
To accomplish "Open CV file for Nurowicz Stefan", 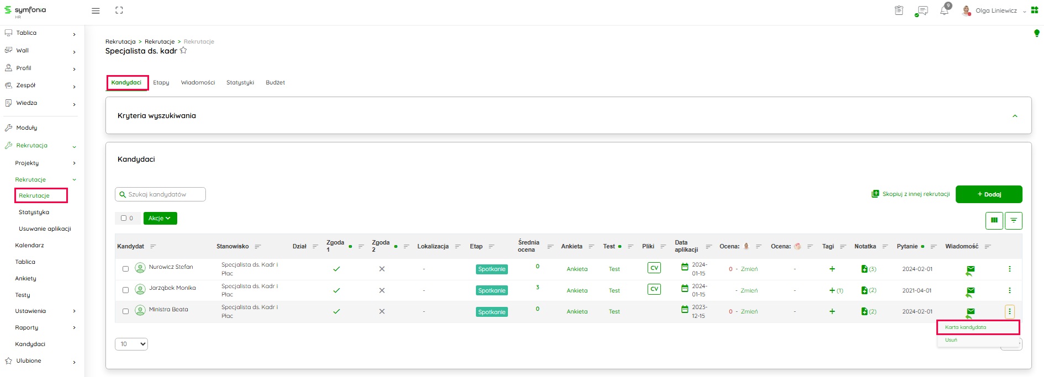I will pos(654,268).
